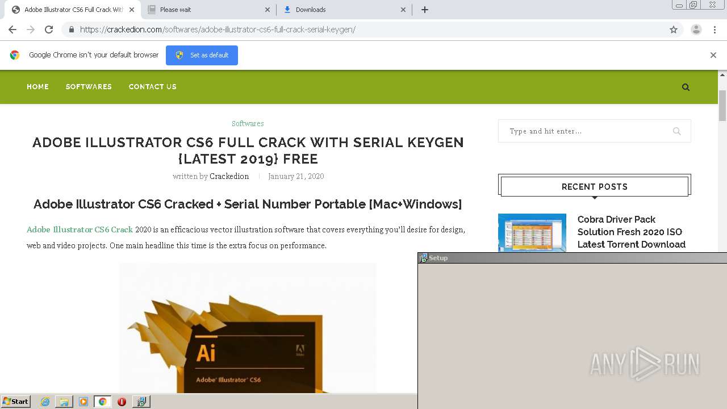Click the red Opera icon in taskbar
The height and width of the screenshot is (409, 727).
(x=122, y=402)
